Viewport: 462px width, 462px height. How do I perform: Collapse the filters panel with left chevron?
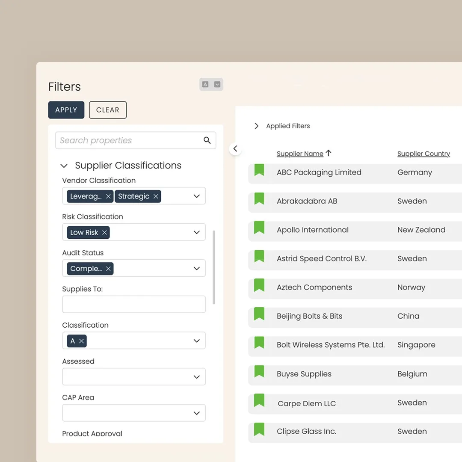(235, 148)
